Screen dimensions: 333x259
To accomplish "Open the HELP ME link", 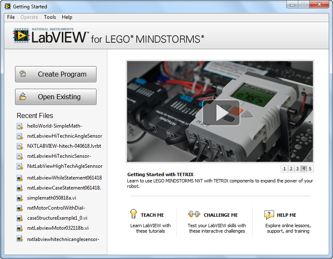I will click(287, 215).
